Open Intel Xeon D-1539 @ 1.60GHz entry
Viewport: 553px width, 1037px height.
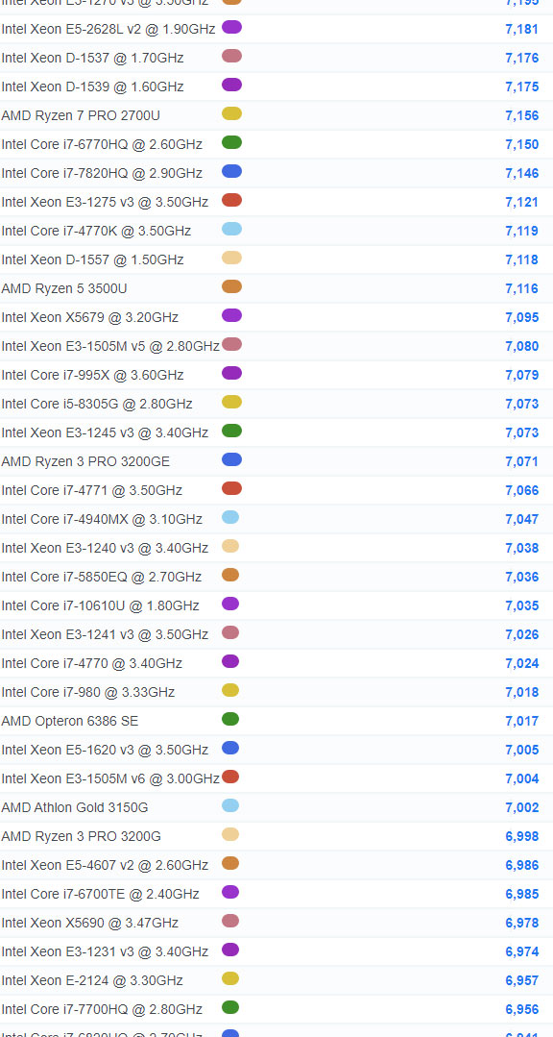click(x=92, y=87)
